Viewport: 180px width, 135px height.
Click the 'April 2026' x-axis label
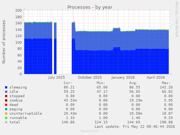(156, 78)
